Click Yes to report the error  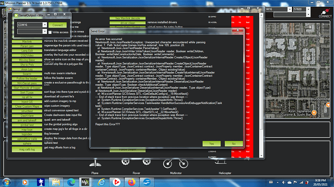point(212,144)
